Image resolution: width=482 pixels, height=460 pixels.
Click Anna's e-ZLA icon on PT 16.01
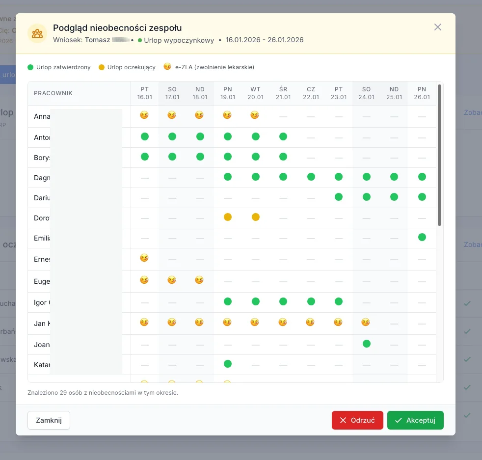pos(144,115)
